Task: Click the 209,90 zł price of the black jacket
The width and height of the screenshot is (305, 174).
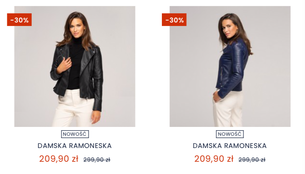Action: [x=59, y=159]
